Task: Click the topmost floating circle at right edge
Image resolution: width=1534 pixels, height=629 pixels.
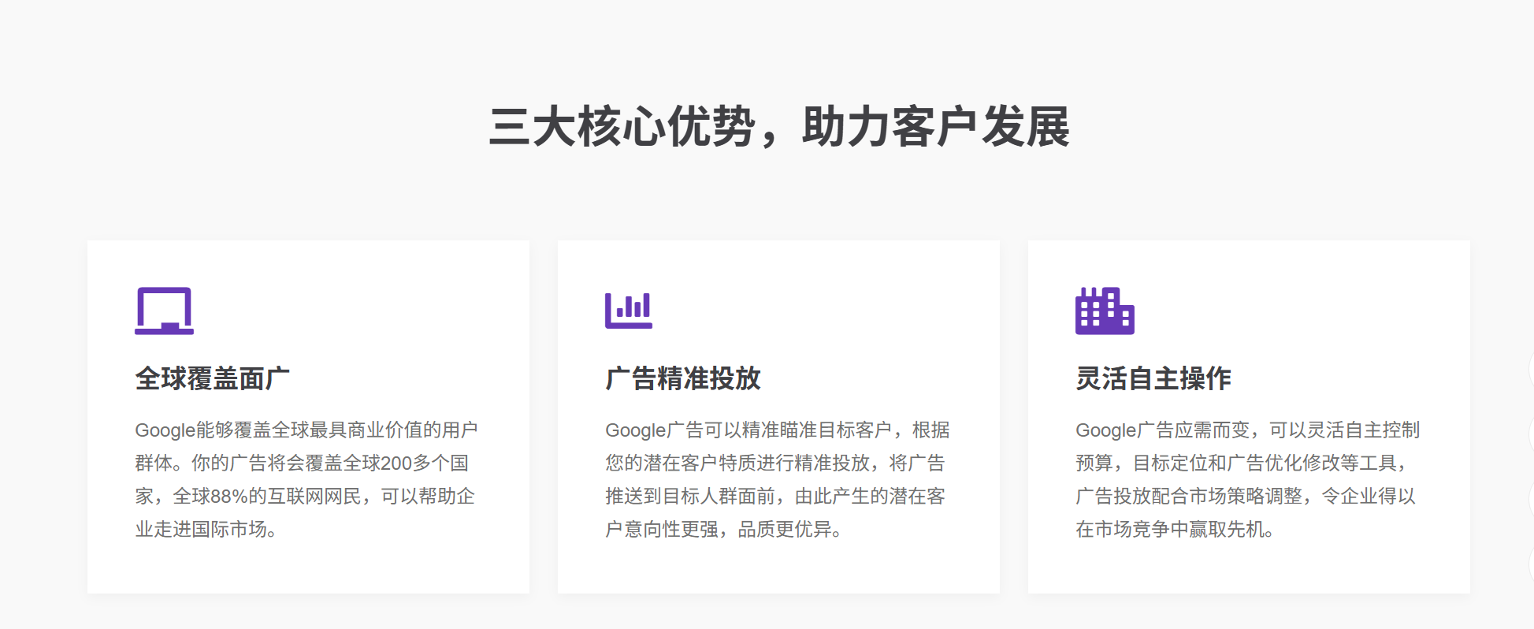Action: point(1530,369)
